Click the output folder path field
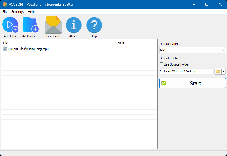227x156 pixels. click(x=186, y=71)
